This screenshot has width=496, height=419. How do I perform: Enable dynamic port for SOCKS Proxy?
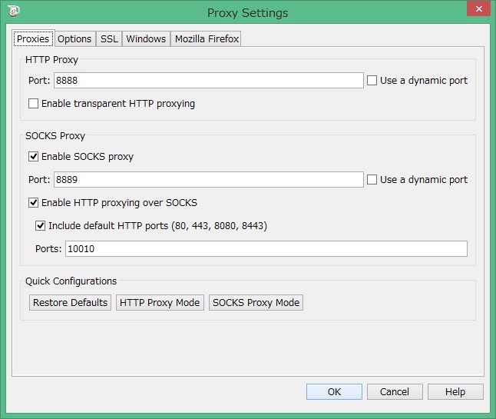[372, 179]
